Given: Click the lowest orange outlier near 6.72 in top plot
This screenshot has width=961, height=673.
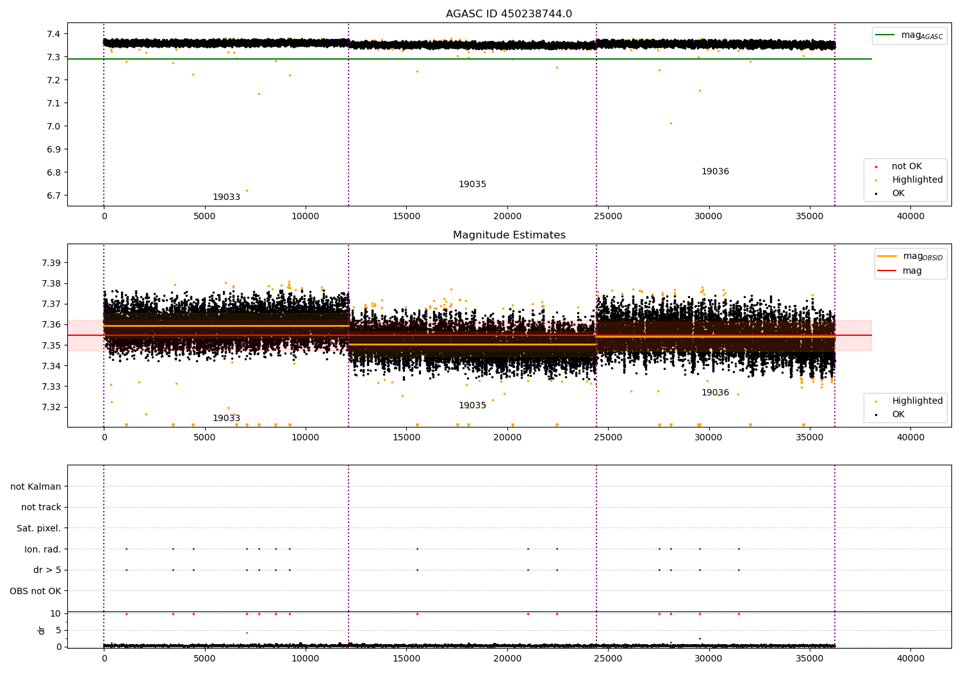Looking at the screenshot, I should (247, 190).
